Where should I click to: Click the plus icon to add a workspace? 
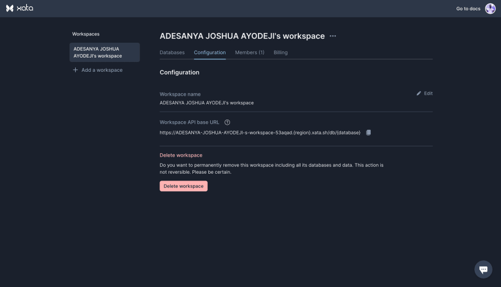(75, 70)
